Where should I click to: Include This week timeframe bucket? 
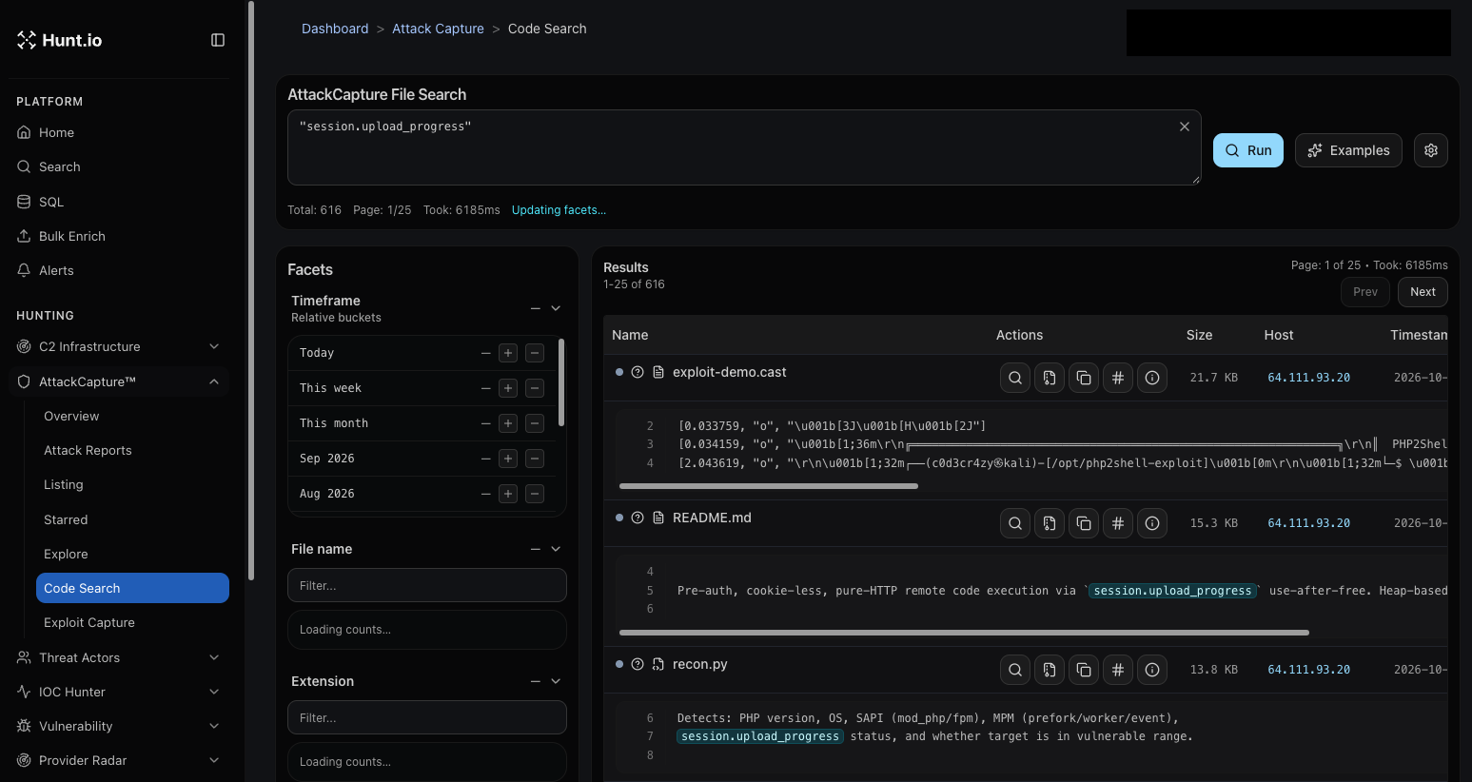pyautogui.click(x=508, y=388)
